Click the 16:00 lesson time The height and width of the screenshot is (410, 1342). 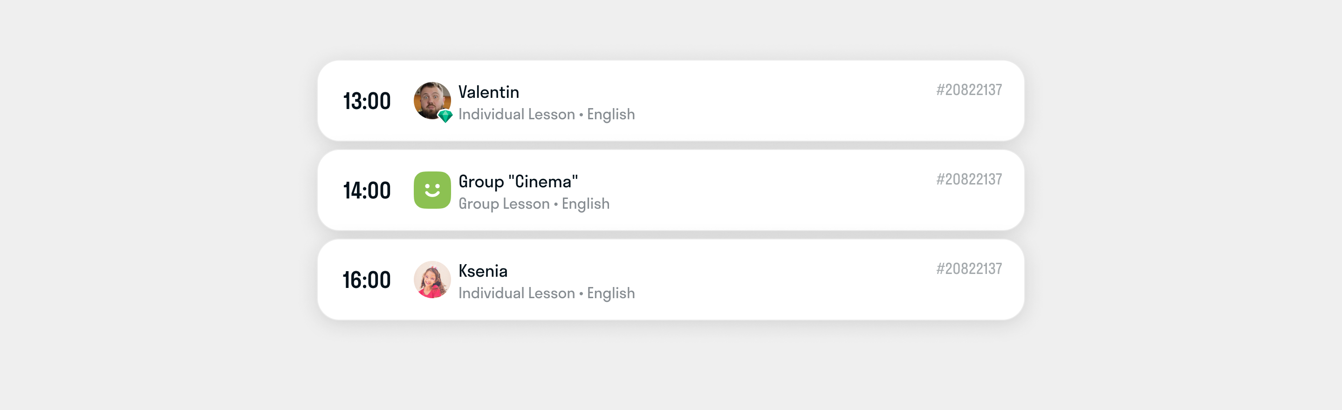(367, 280)
